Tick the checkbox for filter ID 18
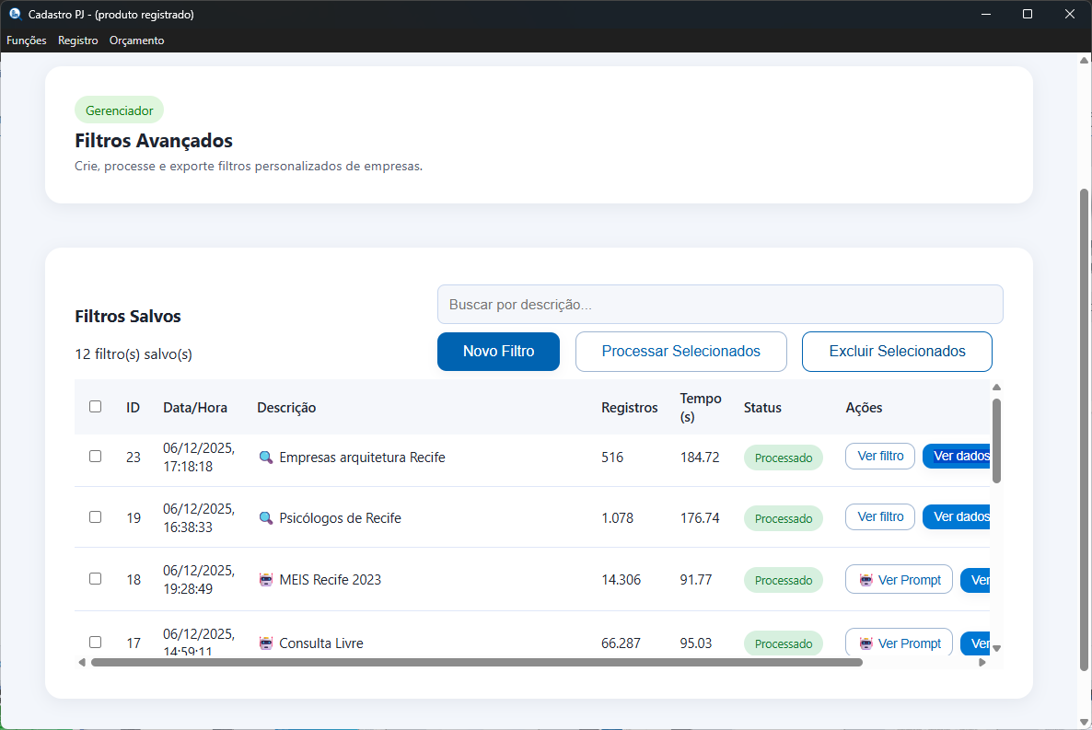This screenshot has width=1092, height=730. [x=96, y=579]
